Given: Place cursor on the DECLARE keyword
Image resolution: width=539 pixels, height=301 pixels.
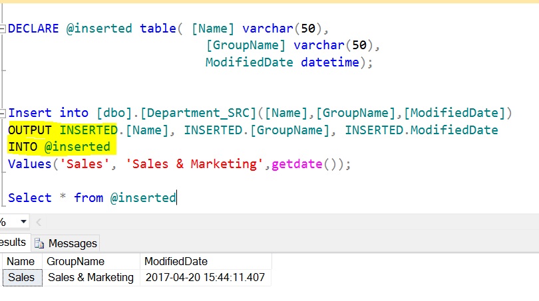Looking at the screenshot, I should pyautogui.click(x=33, y=29).
